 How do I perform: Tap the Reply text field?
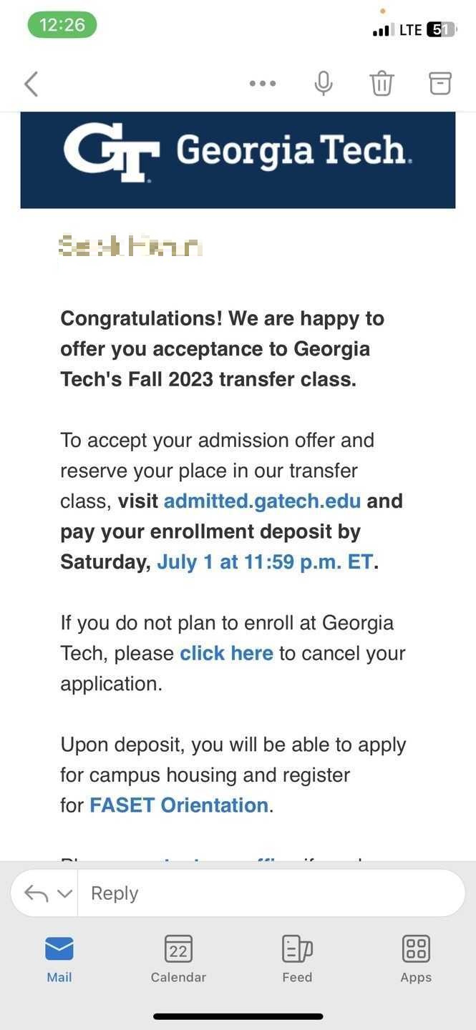pos(272,893)
